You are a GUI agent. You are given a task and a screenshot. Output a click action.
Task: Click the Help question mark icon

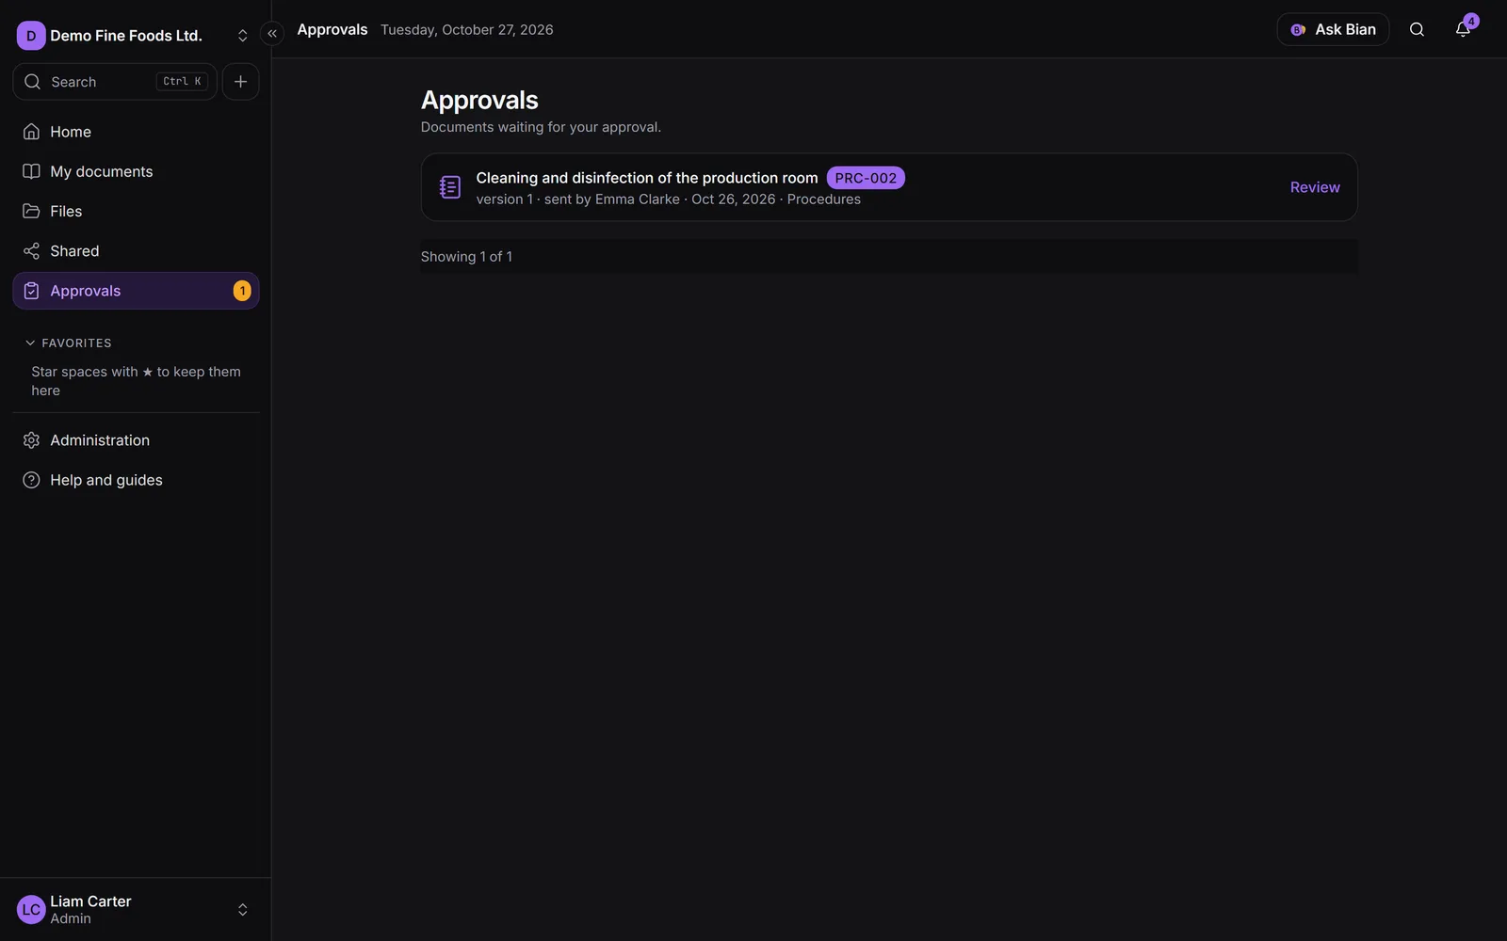(x=31, y=480)
